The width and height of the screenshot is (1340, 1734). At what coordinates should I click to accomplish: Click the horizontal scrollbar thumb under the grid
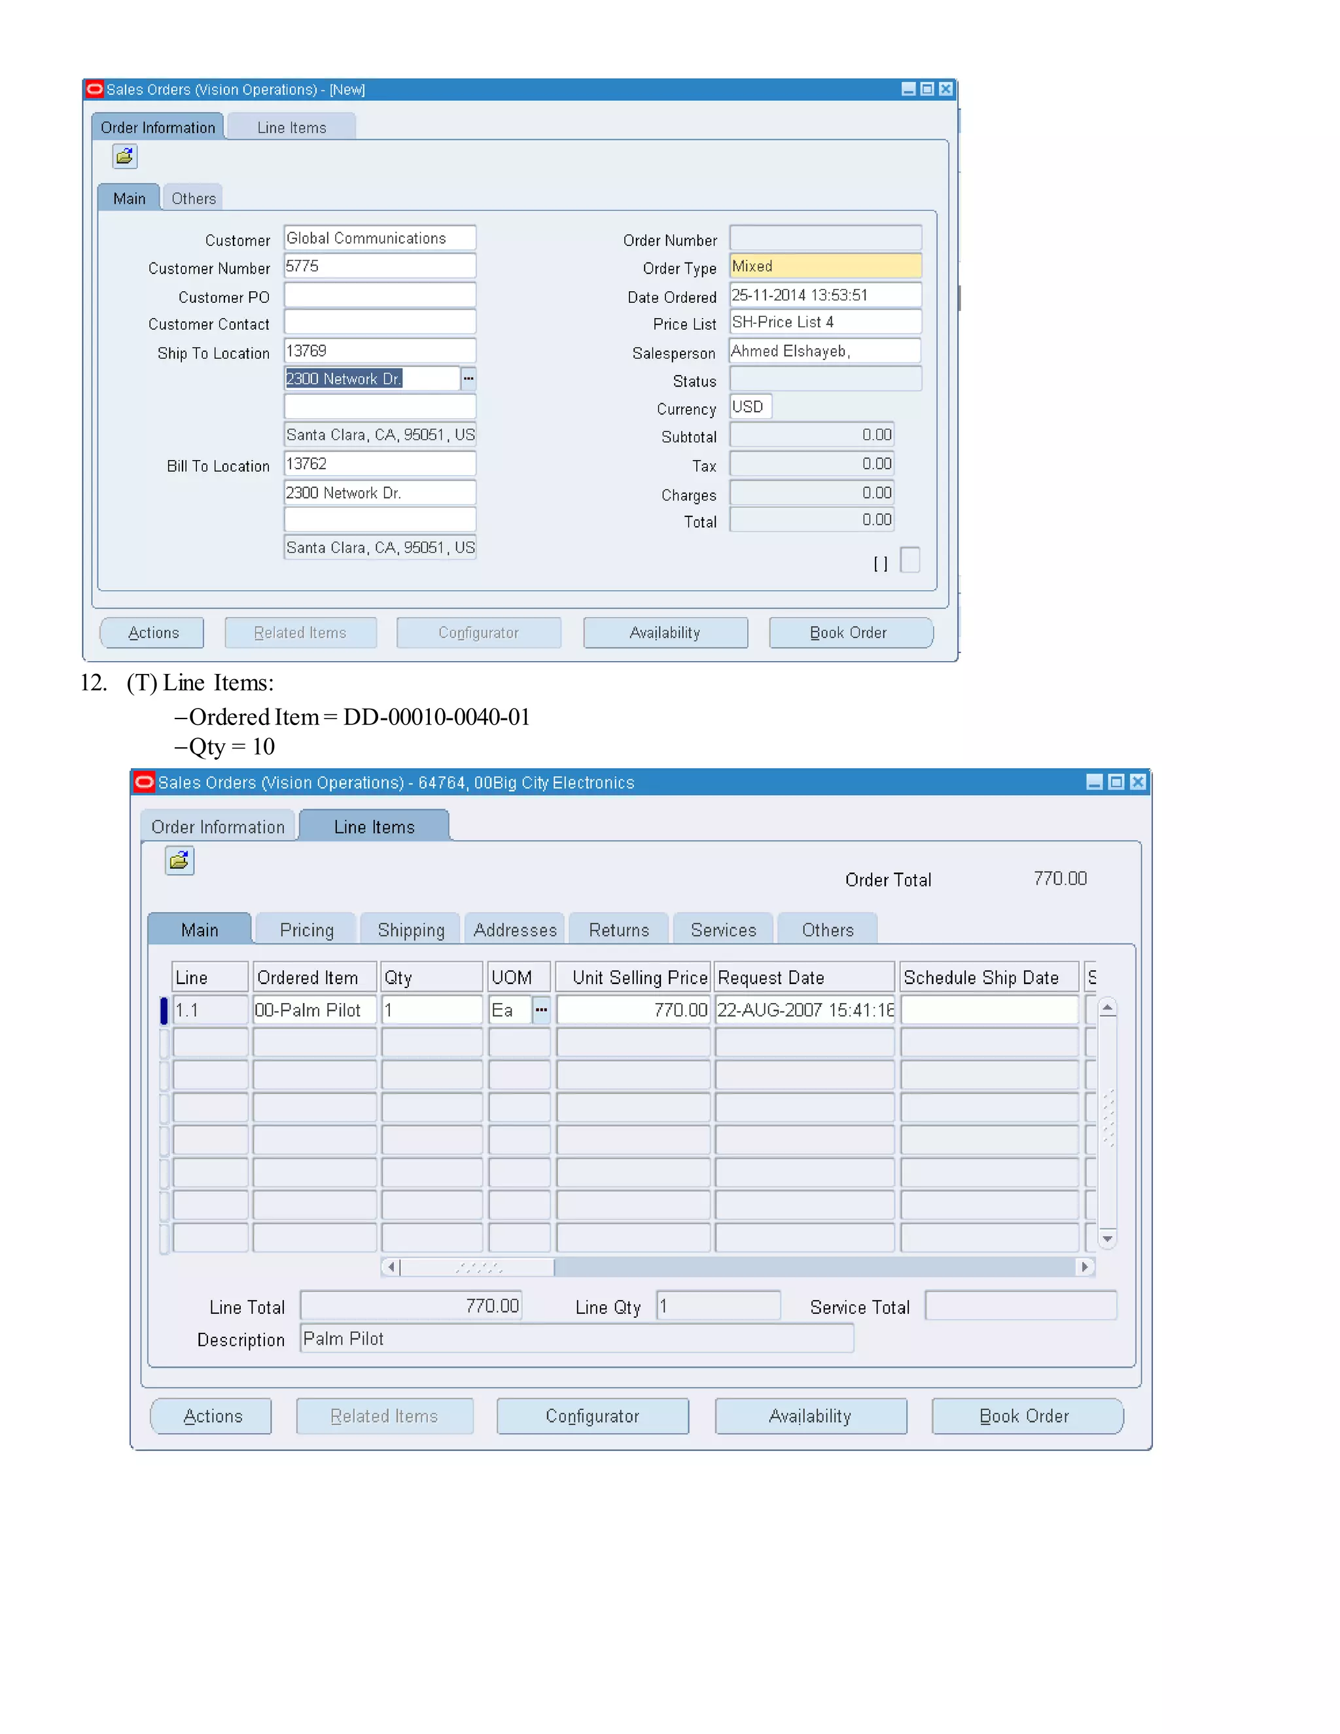pyautogui.click(x=477, y=1267)
